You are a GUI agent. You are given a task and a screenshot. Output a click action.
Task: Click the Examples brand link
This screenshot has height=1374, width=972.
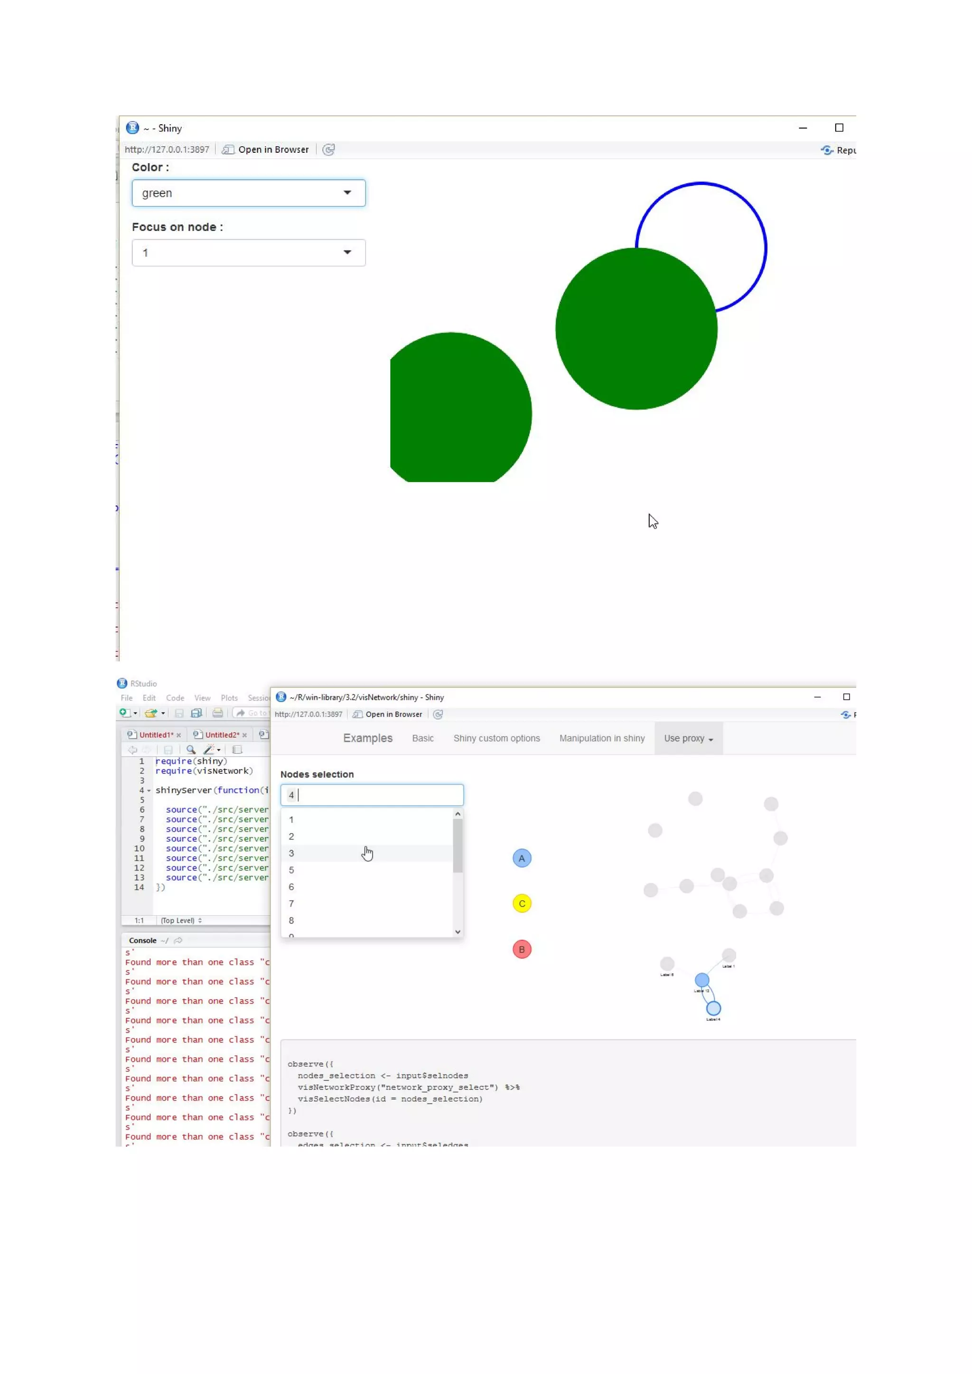(367, 738)
